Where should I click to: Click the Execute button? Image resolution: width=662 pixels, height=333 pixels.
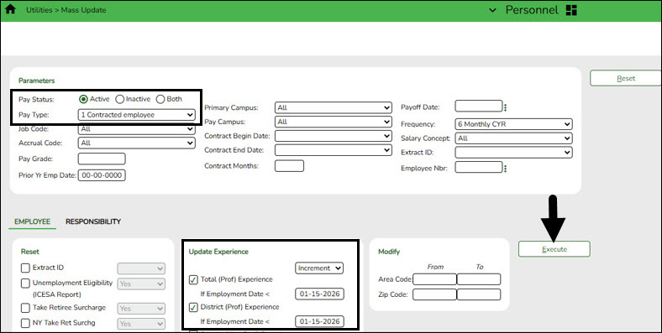click(x=554, y=249)
